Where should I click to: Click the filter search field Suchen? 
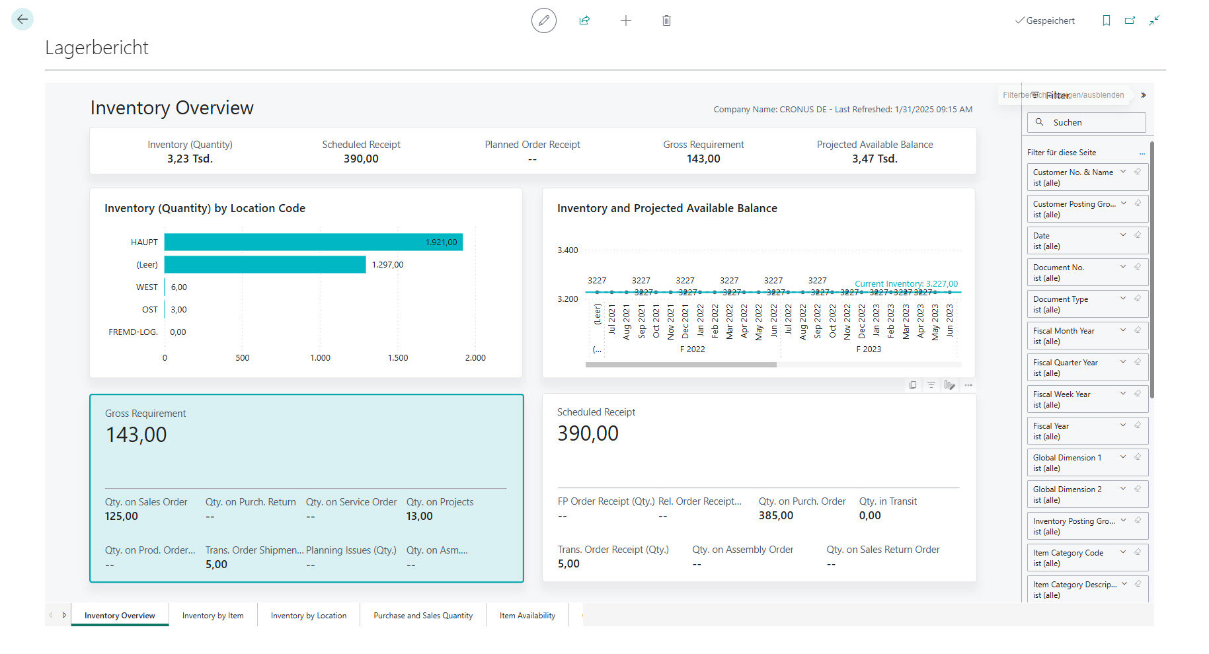tap(1086, 122)
